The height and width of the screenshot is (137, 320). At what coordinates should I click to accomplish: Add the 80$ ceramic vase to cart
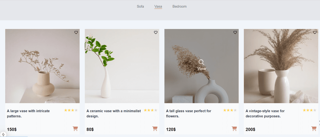(155, 129)
